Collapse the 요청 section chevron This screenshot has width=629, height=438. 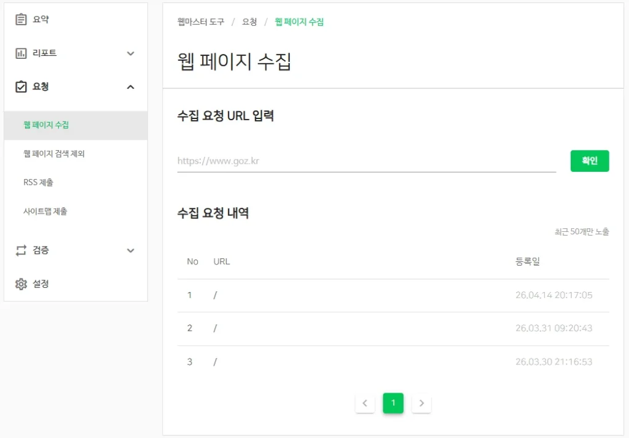point(130,87)
